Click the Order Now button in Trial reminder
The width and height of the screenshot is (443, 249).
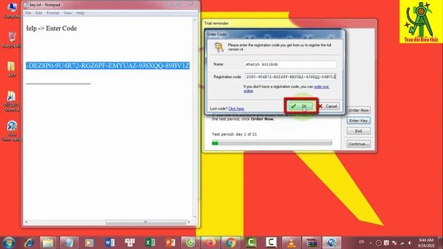(359, 110)
